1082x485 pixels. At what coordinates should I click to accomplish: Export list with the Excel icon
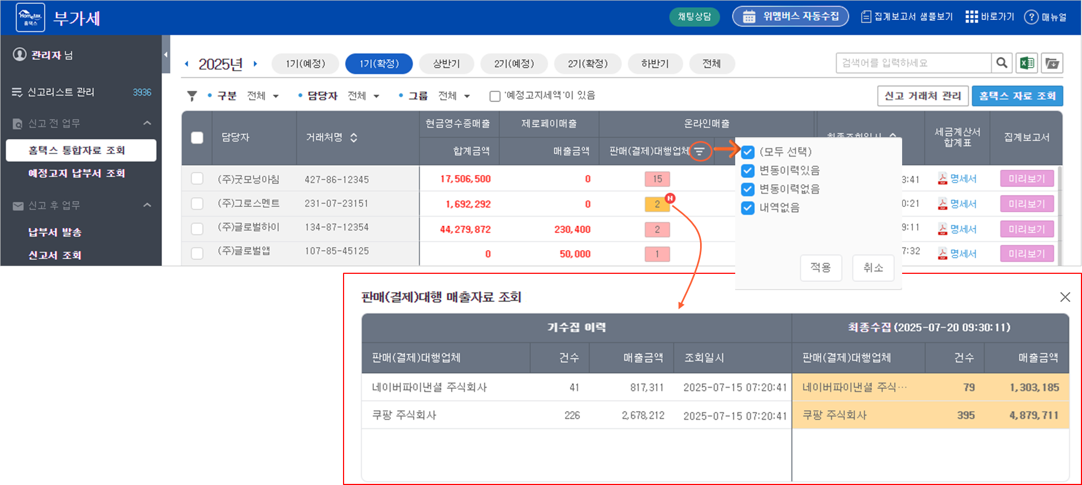1027,63
